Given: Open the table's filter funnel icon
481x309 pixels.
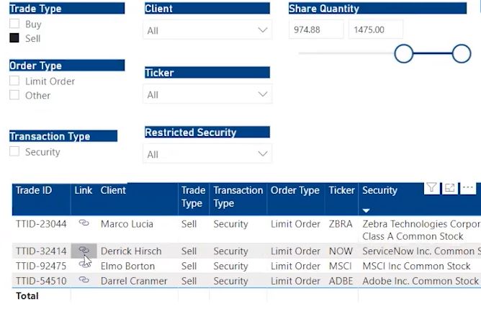Looking at the screenshot, I should click(x=431, y=188).
